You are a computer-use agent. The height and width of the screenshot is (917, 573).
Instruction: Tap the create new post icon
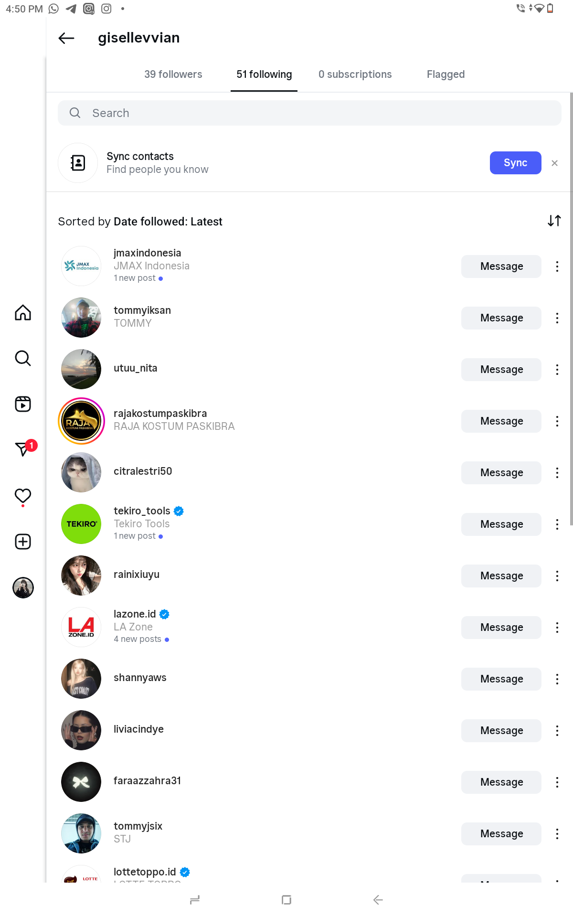coord(23,542)
